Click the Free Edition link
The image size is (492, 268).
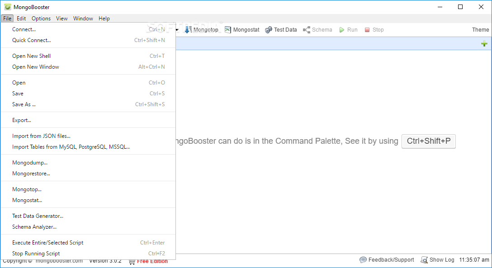click(x=152, y=261)
